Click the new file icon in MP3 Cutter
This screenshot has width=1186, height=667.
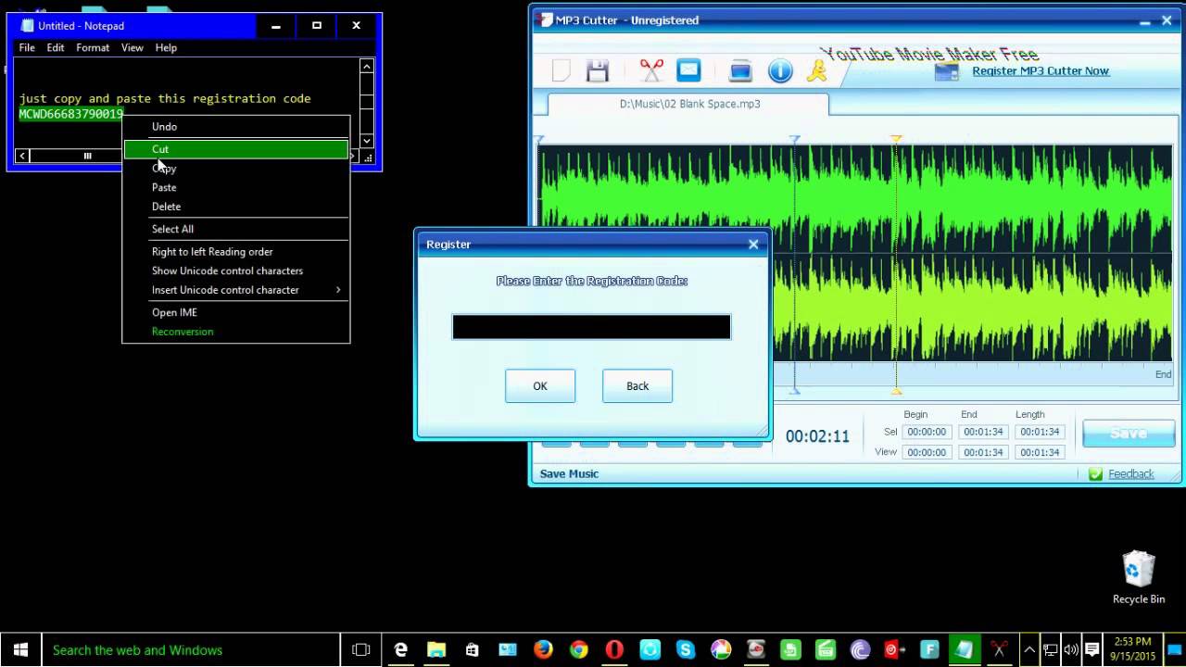[x=561, y=70]
